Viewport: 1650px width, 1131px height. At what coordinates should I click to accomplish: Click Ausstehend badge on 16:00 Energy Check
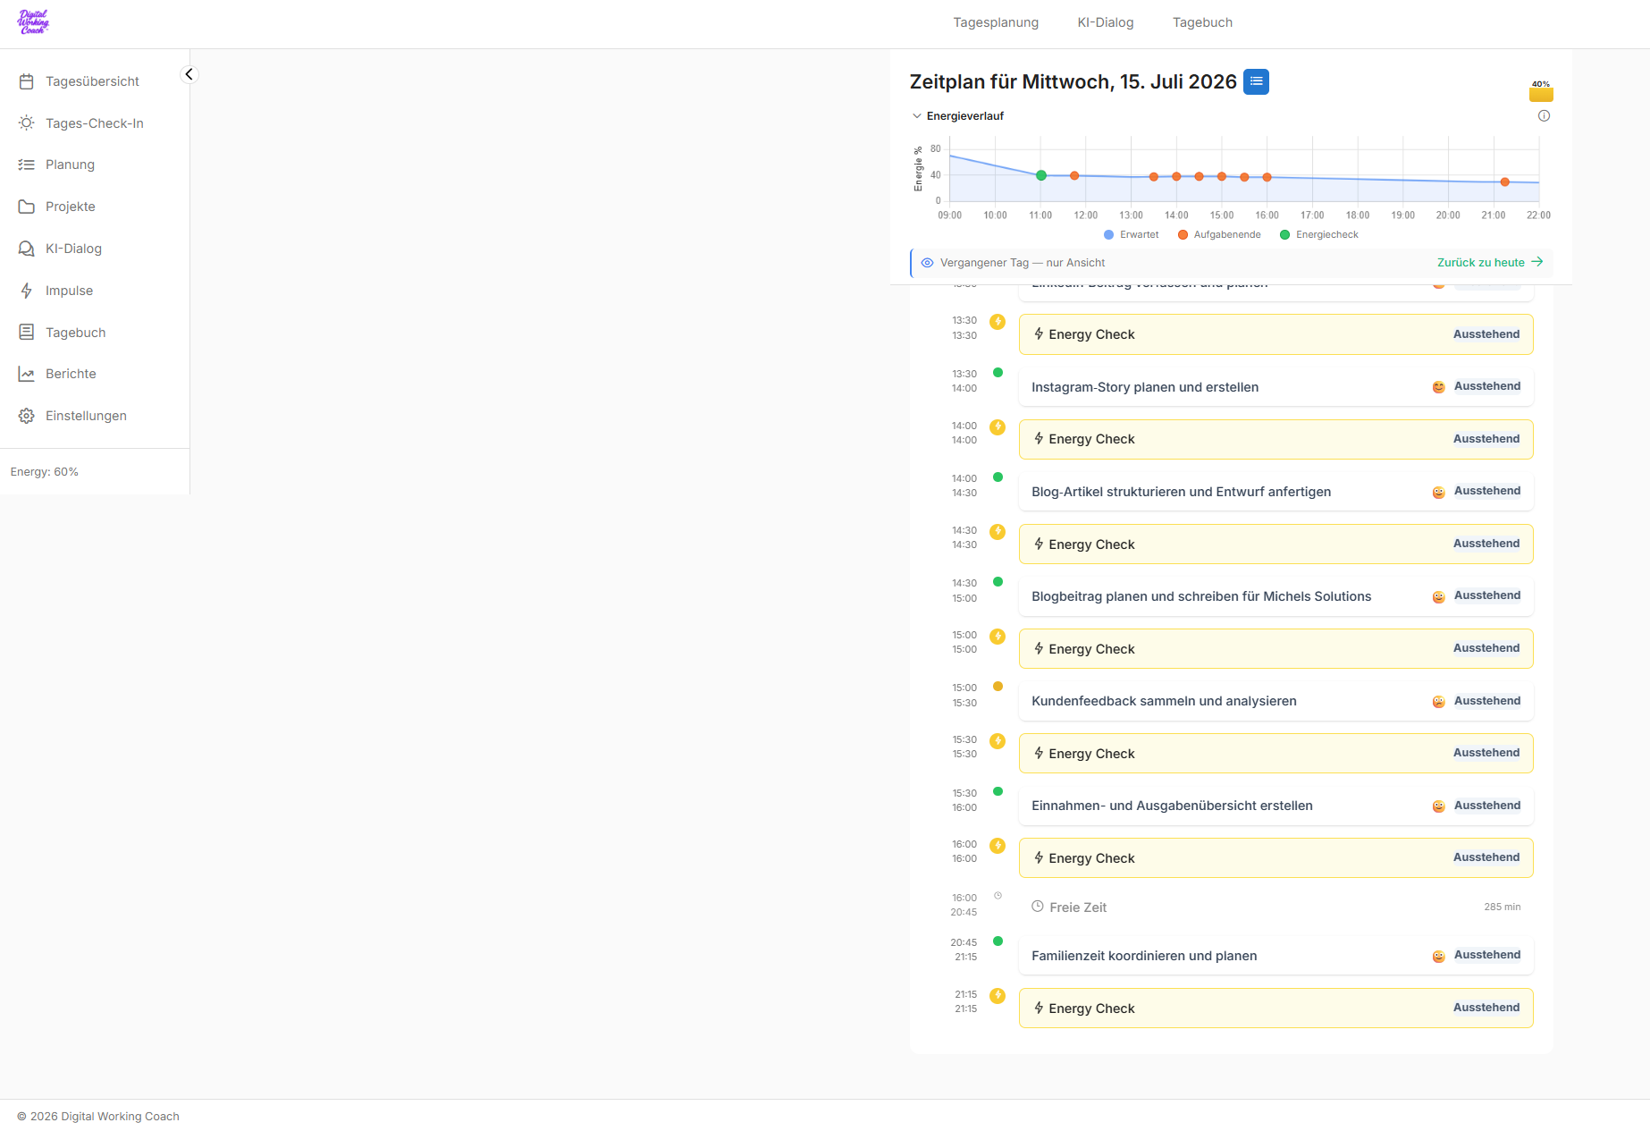pyautogui.click(x=1486, y=857)
